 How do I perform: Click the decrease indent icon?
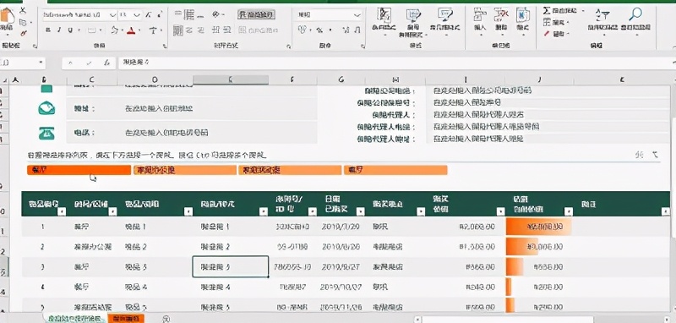tap(216, 30)
